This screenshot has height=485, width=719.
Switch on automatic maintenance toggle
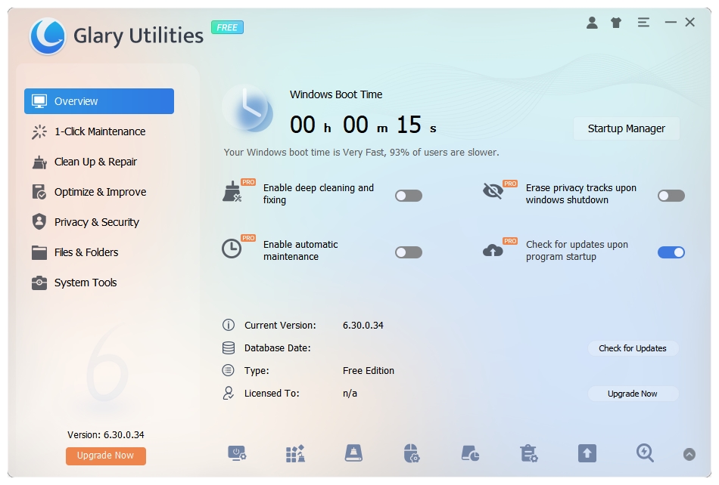tap(409, 252)
